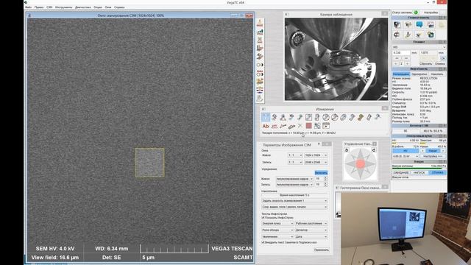Click the ОТКАЧКА vacuum button
471x265 pixels.
point(437,173)
